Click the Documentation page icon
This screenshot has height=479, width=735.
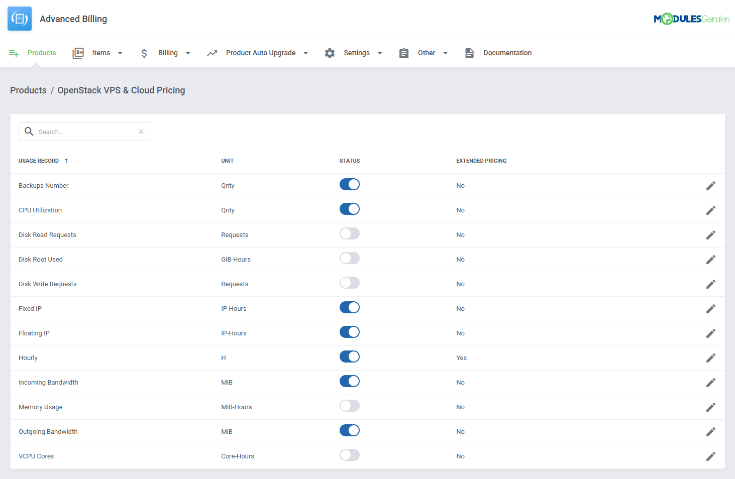click(x=469, y=53)
